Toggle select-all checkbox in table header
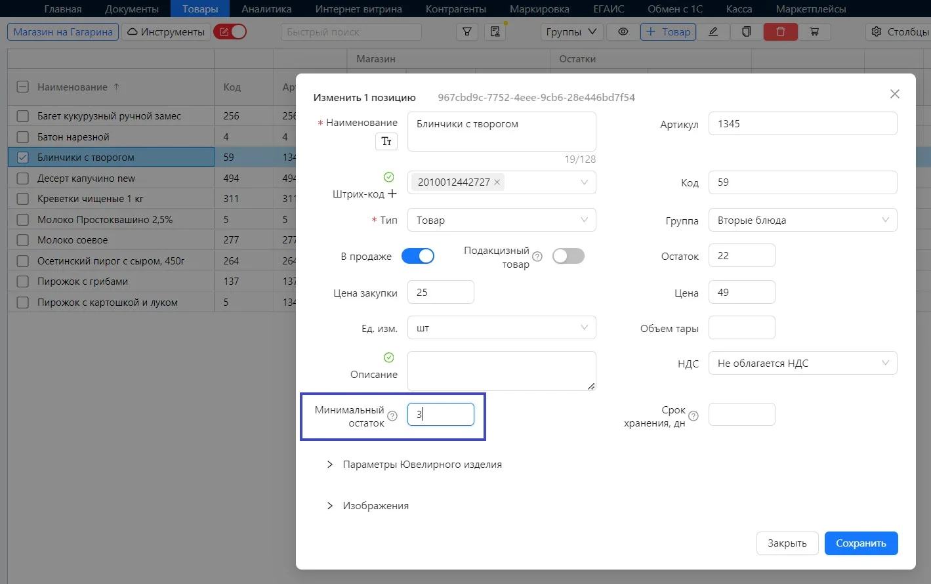931x584 pixels. coord(22,87)
